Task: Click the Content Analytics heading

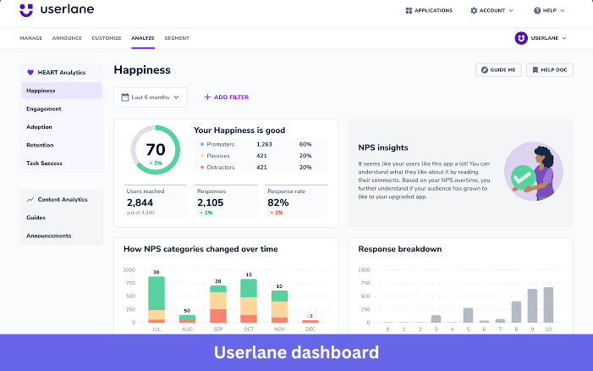Action: click(63, 200)
